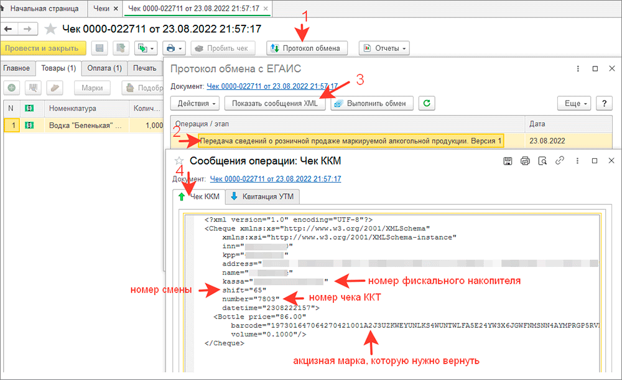The image size is (622, 380).
Task: Expand the Действия dropdown
Action: click(195, 103)
